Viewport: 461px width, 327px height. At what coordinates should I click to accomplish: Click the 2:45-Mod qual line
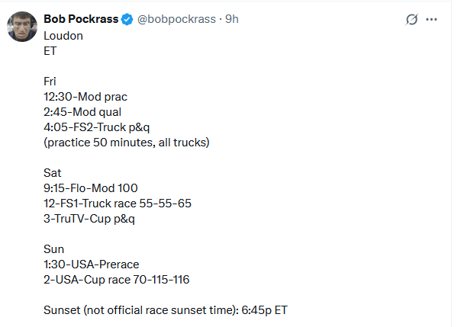click(x=82, y=112)
